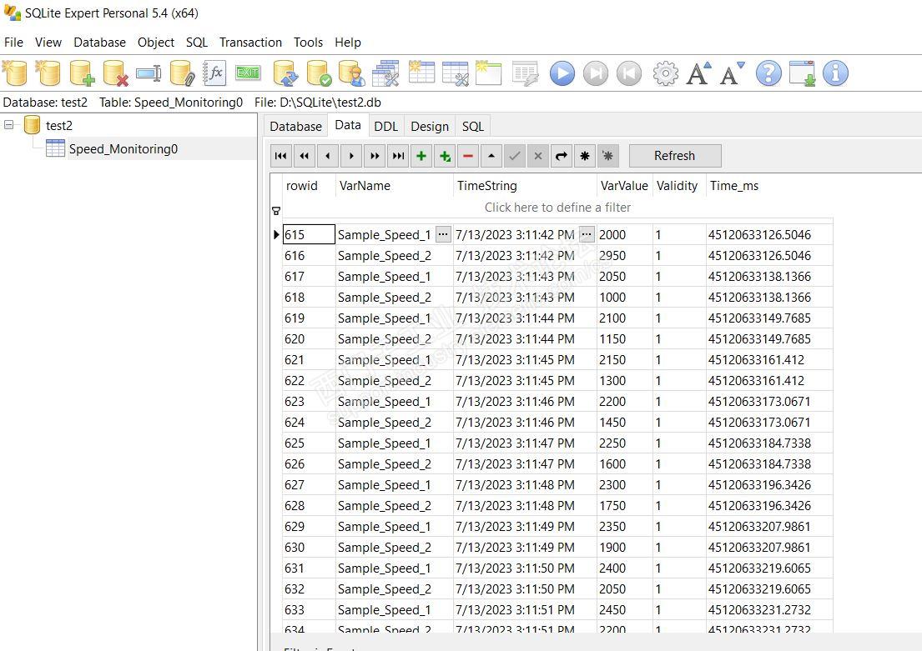
Task: Click 'Click here to define a filter' row
Action: coord(557,208)
